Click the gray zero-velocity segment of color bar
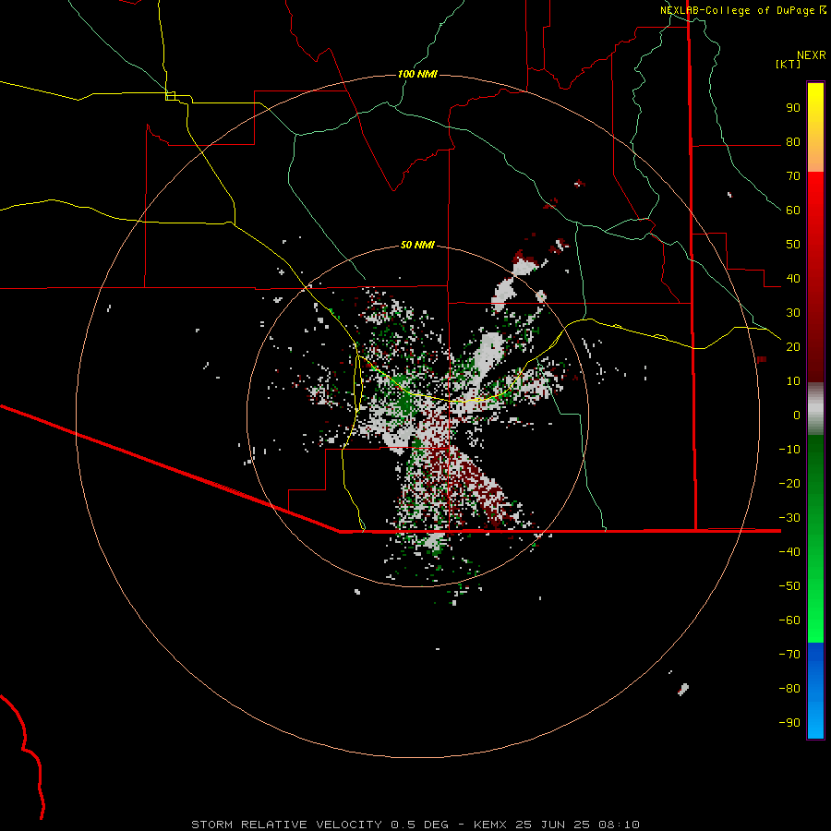 [x=815, y=409]
